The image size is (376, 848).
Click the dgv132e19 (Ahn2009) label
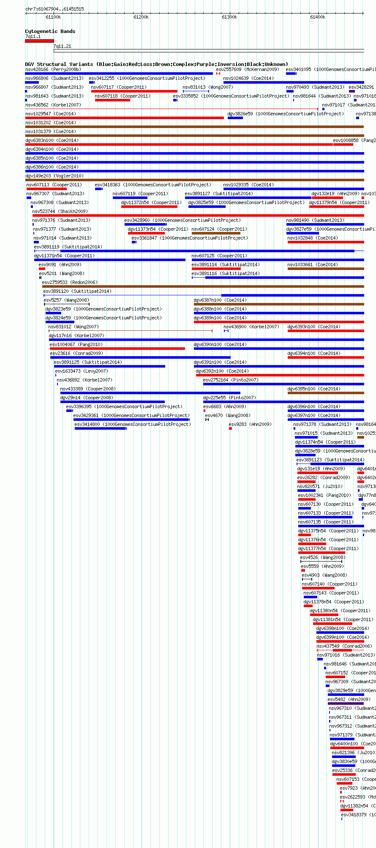click(x=335, y=194)
